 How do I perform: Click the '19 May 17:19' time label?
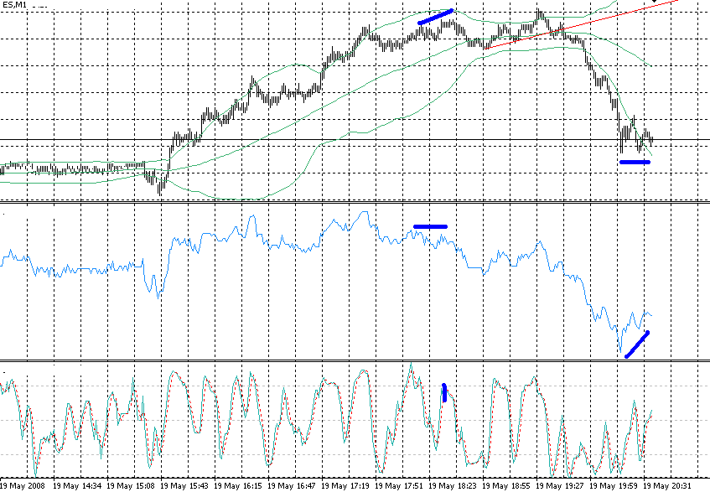coord(345,485)
